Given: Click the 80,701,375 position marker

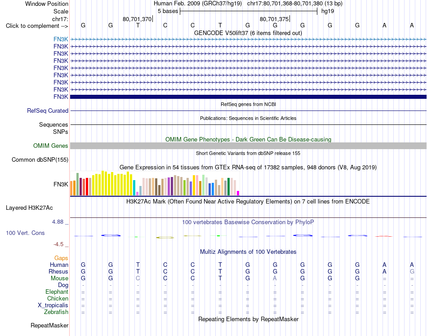Looking at the screenshot, I should click(x=274, y=19).
